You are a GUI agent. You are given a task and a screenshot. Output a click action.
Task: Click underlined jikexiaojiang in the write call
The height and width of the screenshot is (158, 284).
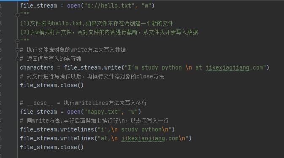(227, 67)
